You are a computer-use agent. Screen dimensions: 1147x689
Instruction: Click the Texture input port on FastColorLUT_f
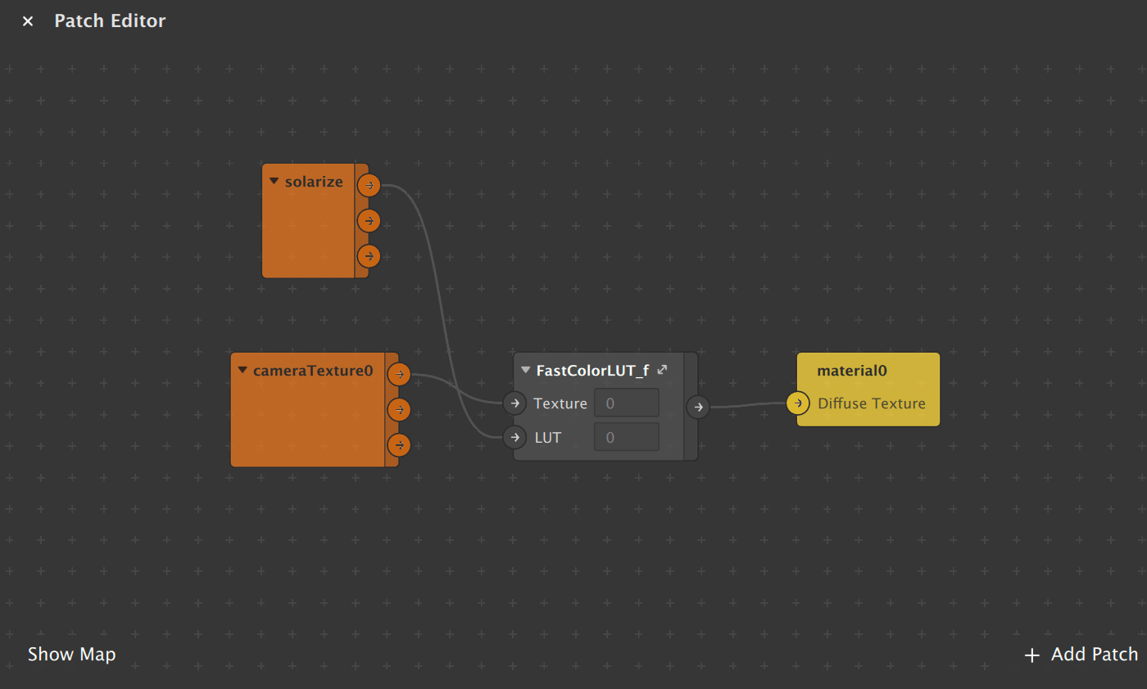tap(514, 403)
